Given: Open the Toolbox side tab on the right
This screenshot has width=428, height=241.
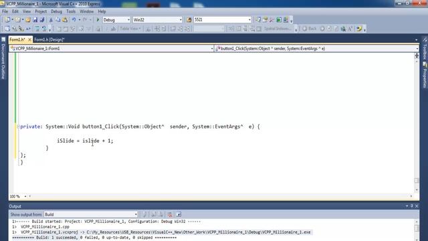Looking at the screenshot, I should click(x=425, y=49).
